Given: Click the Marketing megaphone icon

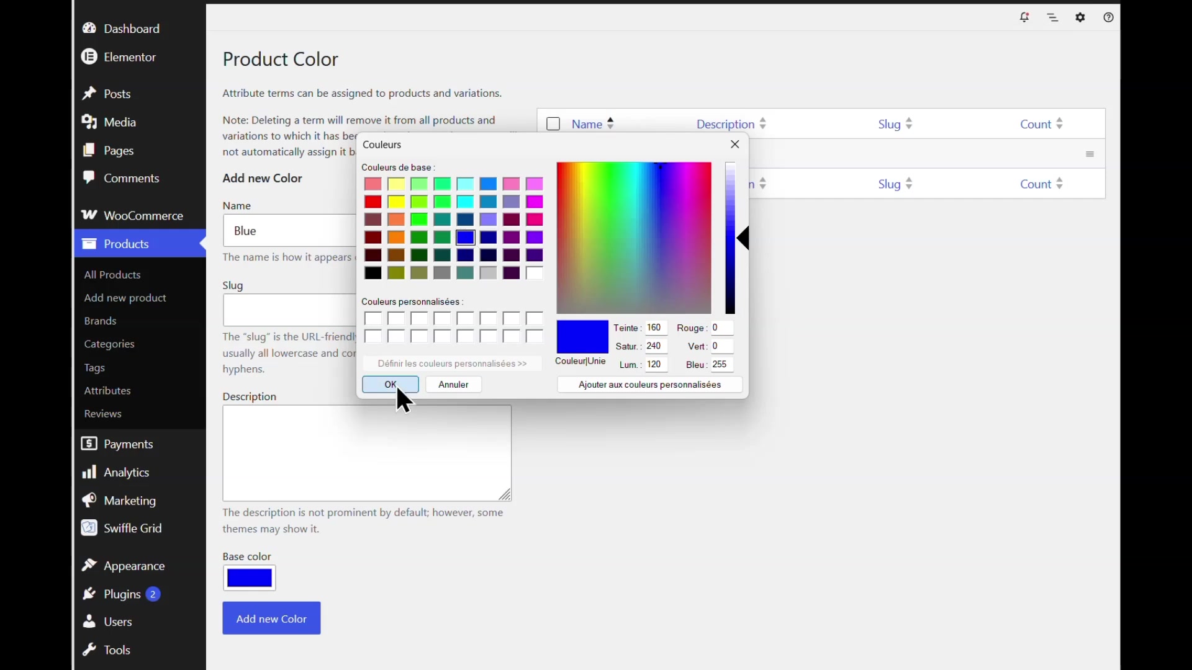Looking at the screenshot, I should click(x=89, y=501).
